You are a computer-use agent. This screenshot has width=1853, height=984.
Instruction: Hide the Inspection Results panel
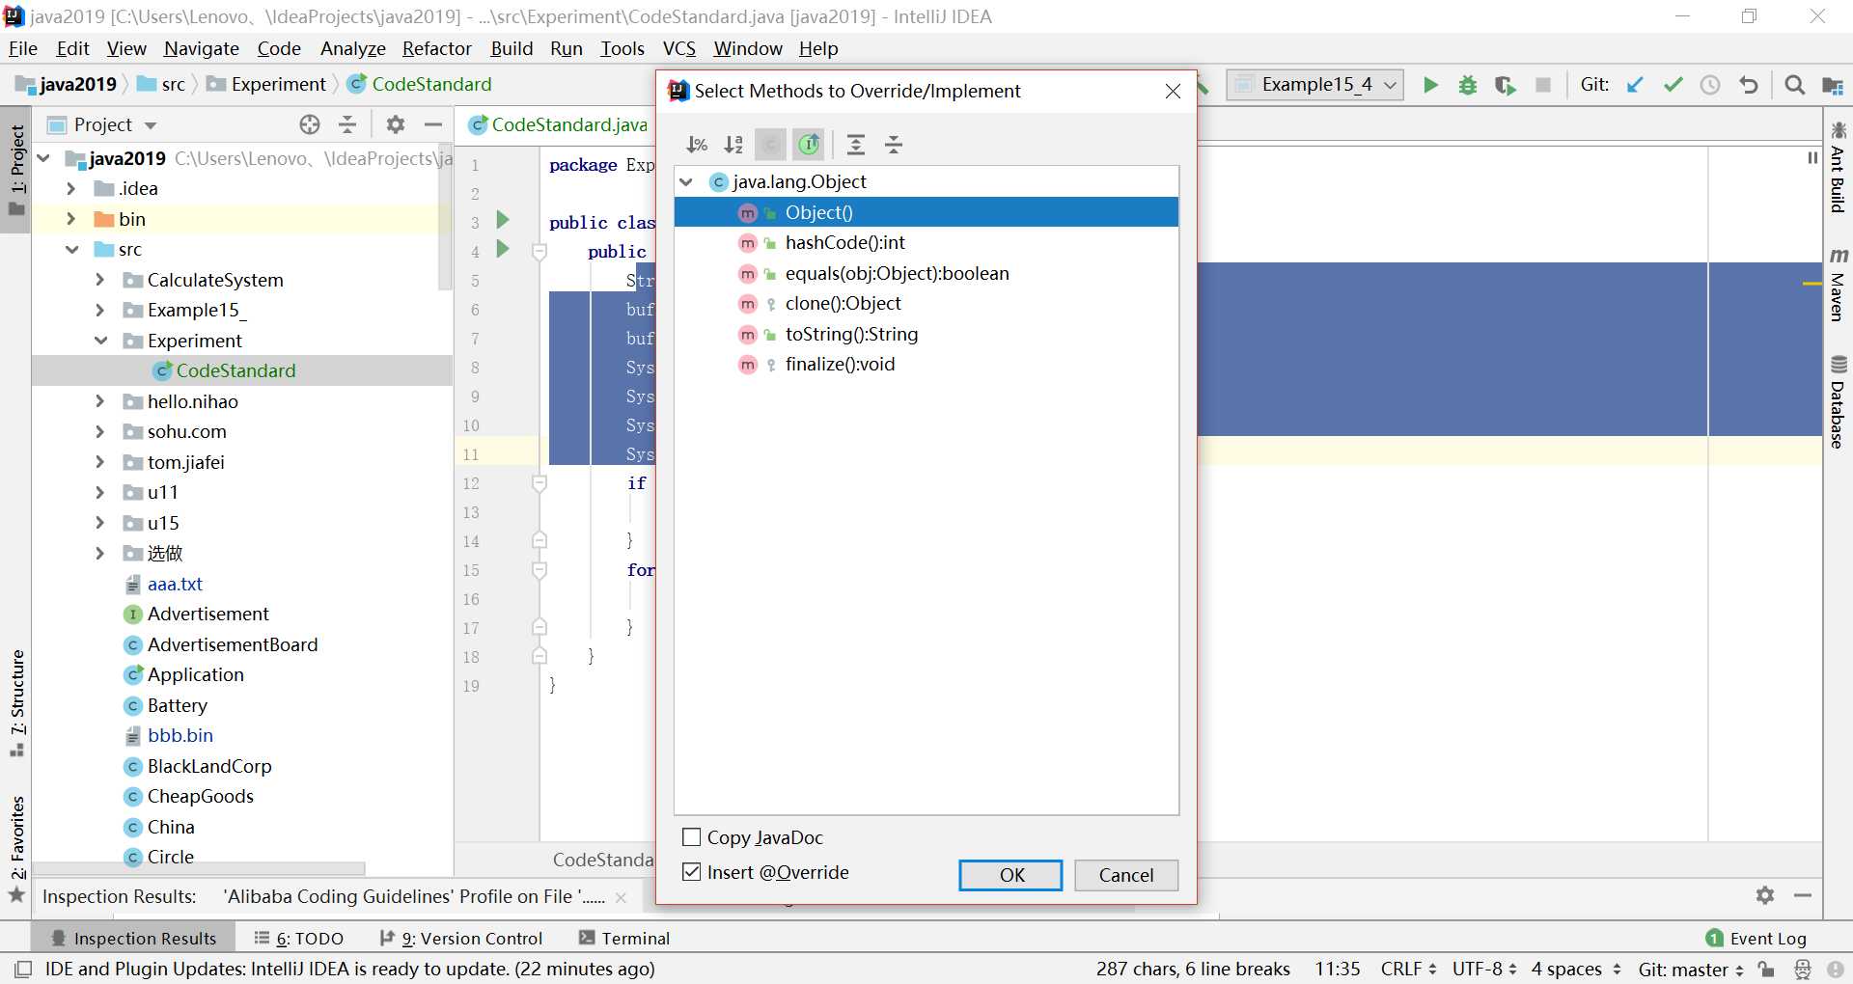(1803, 895)
